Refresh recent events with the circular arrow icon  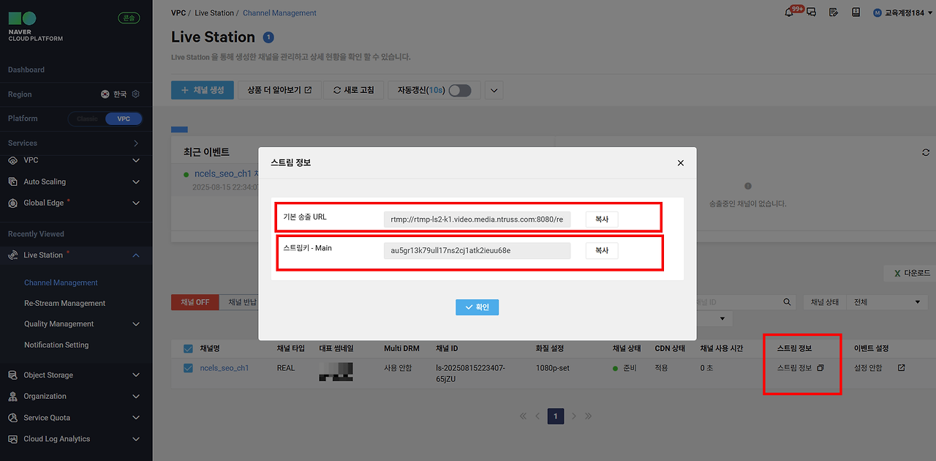tap(925, 152)
